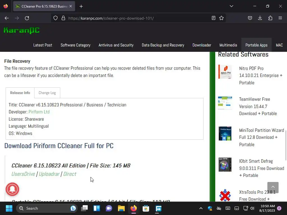Viewport: 287px width, 215px height.
Task: Expand the list all tabs chevron
Action: click(231, 6)
